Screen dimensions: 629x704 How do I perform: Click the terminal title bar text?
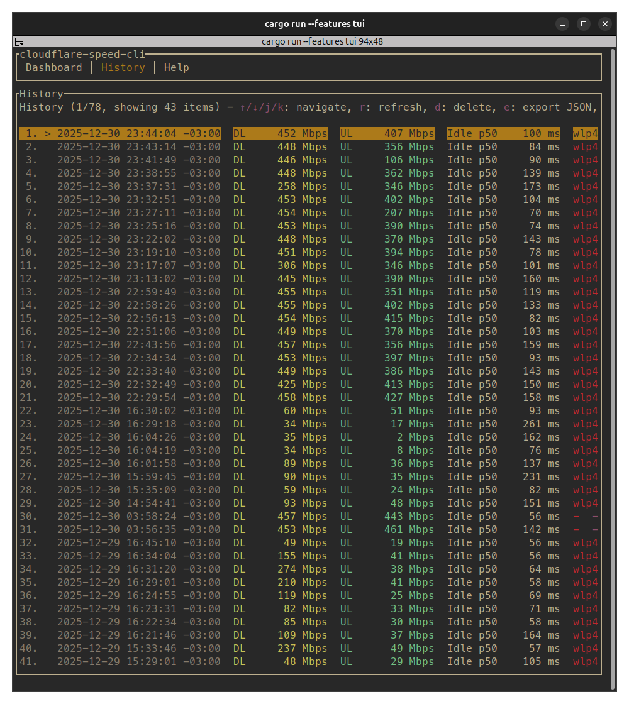click(314, 24)
